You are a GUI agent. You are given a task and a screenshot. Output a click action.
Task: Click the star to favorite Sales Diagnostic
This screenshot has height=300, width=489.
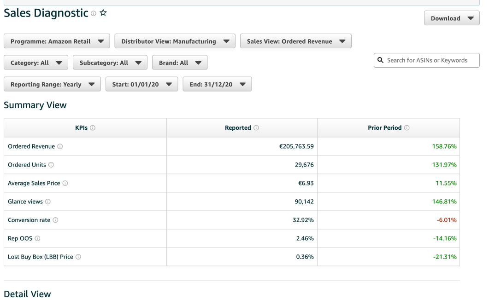(104, 13)
